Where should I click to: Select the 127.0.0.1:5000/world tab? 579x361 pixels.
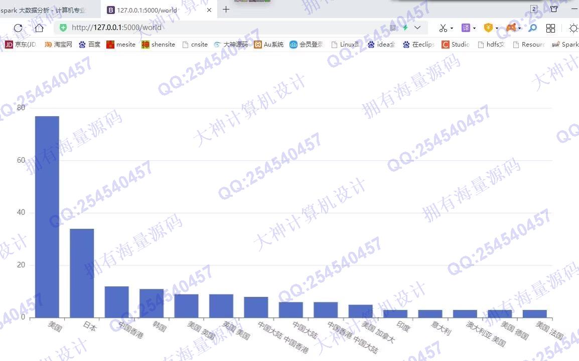160,10
